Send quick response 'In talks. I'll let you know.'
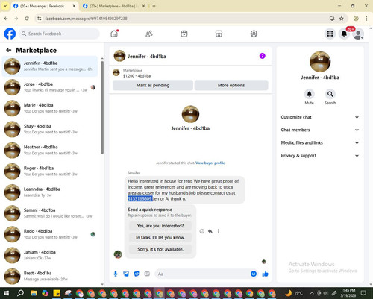The height and width of the screenshot is (299, 373). coord(160,238)
